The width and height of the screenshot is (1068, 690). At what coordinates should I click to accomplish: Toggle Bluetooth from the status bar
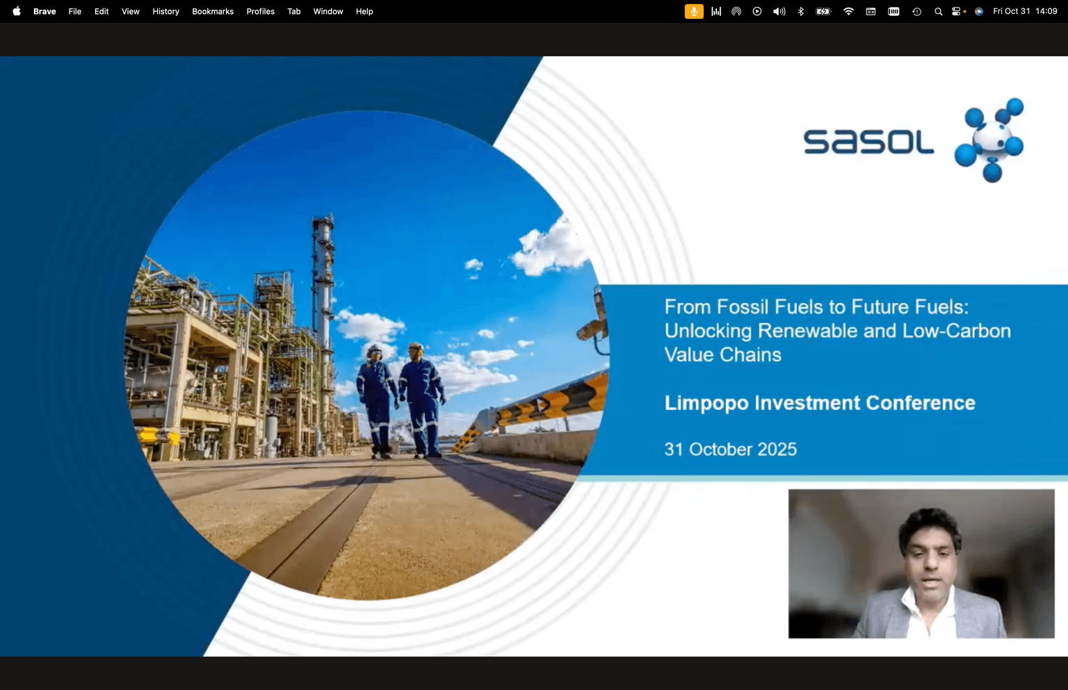pos(800,11)
